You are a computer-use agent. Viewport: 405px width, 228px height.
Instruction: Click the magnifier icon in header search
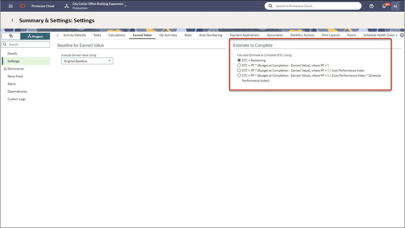(270, 6)
